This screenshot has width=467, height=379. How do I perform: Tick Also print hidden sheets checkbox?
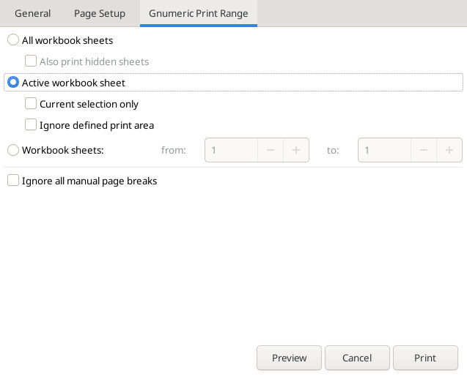(x=31, y=61)
